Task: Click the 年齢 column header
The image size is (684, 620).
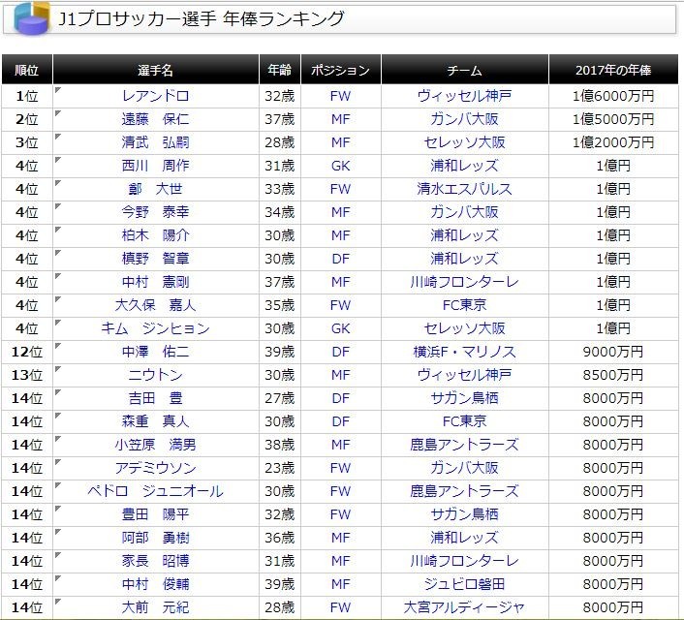Action: [x=280, y=70]
